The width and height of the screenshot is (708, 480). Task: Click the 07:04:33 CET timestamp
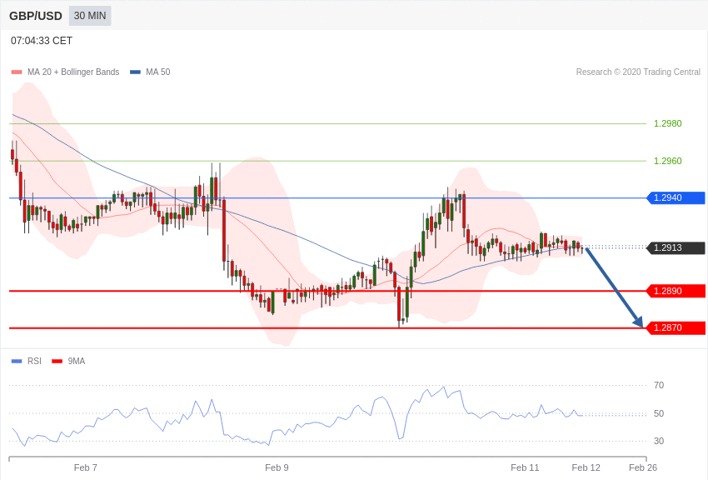[x=42, y=41]
